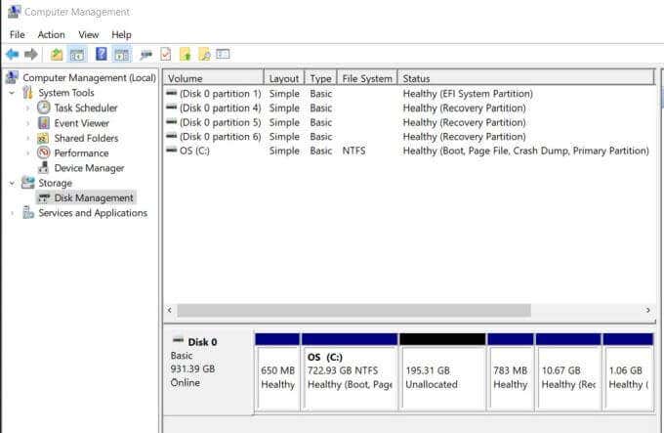Click the Back arrow toolbar icon
The width and height of the screenshot is (664, 433).
[13, 54]
